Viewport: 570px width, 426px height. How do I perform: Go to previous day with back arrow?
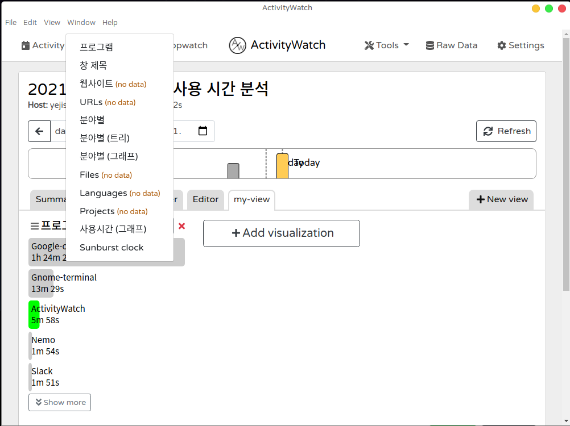39,131
